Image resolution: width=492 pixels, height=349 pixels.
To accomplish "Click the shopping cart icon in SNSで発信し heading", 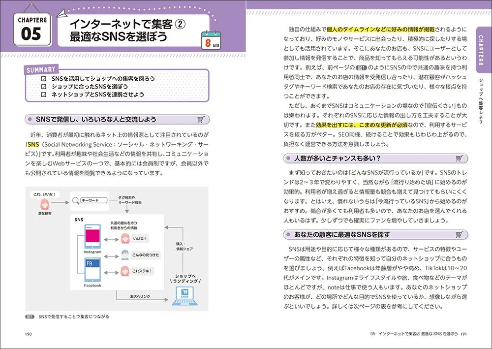I will coord(201,119).
